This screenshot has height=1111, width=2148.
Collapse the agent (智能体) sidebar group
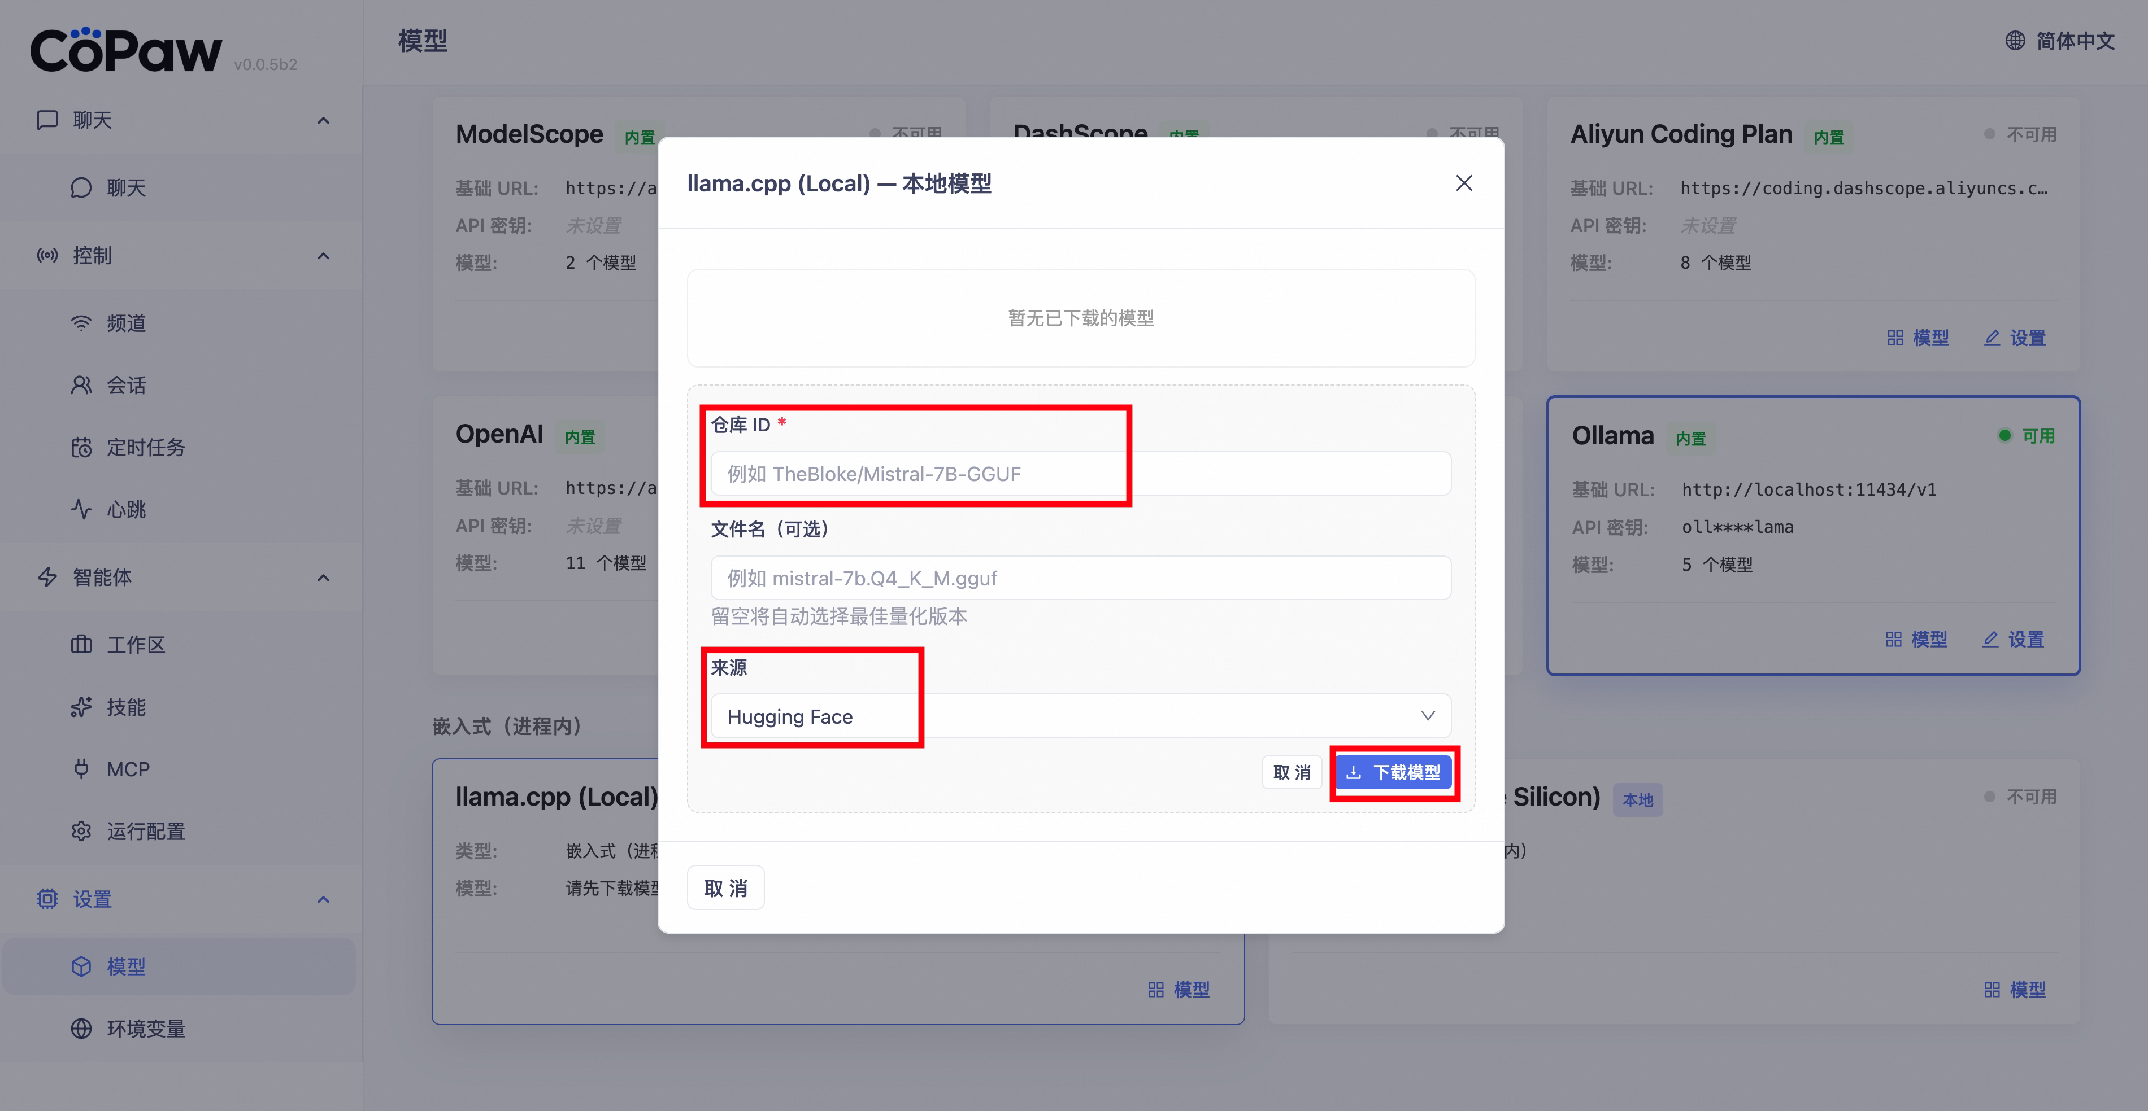click(x=324, y=578)
